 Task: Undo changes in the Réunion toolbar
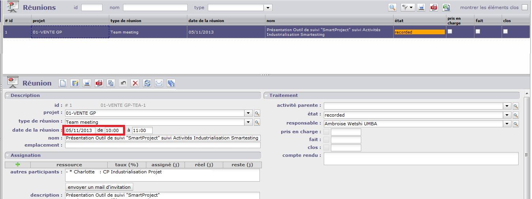123,83
